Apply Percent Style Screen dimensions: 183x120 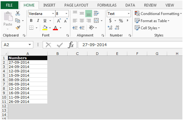click(x=121, y=21)
